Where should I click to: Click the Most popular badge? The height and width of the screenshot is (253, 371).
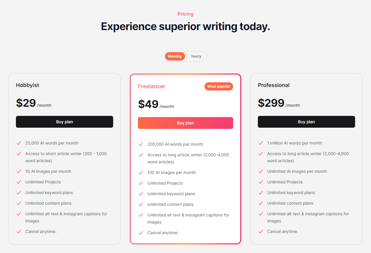pos(219,86)
